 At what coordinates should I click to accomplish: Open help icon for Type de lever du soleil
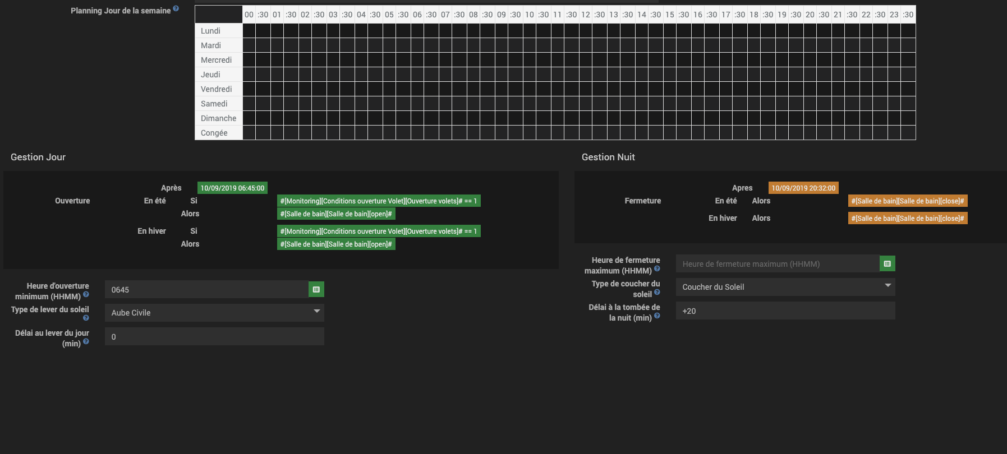[86, 318]
